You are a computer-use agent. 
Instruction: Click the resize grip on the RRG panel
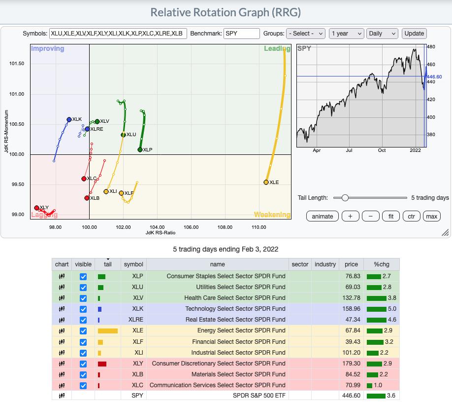[446, 232]
